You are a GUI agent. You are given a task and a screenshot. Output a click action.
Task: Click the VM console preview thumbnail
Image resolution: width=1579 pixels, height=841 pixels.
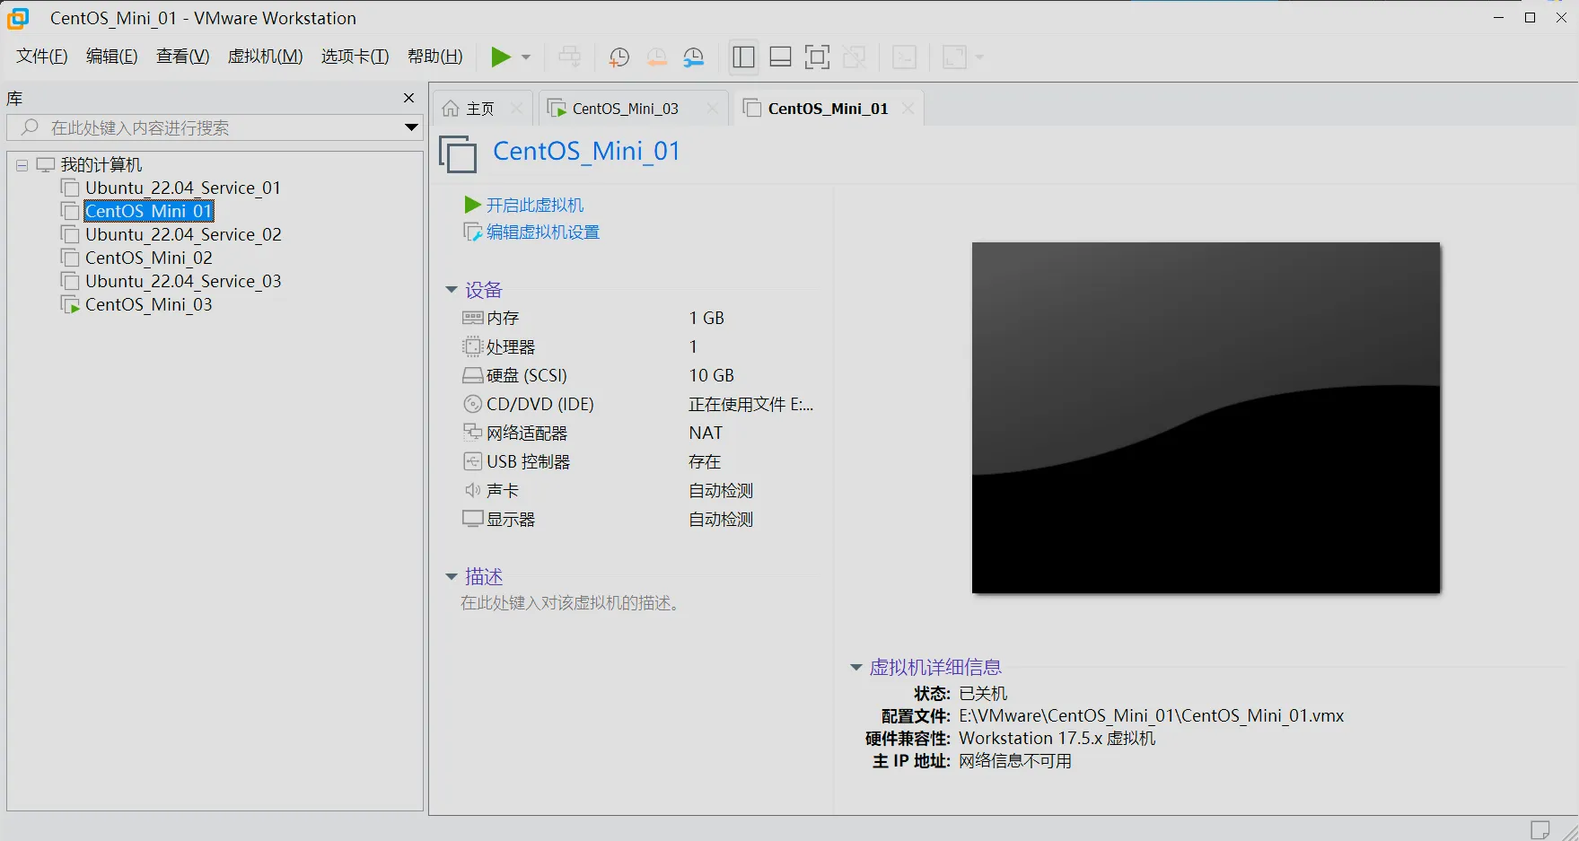coord(1206,417)
